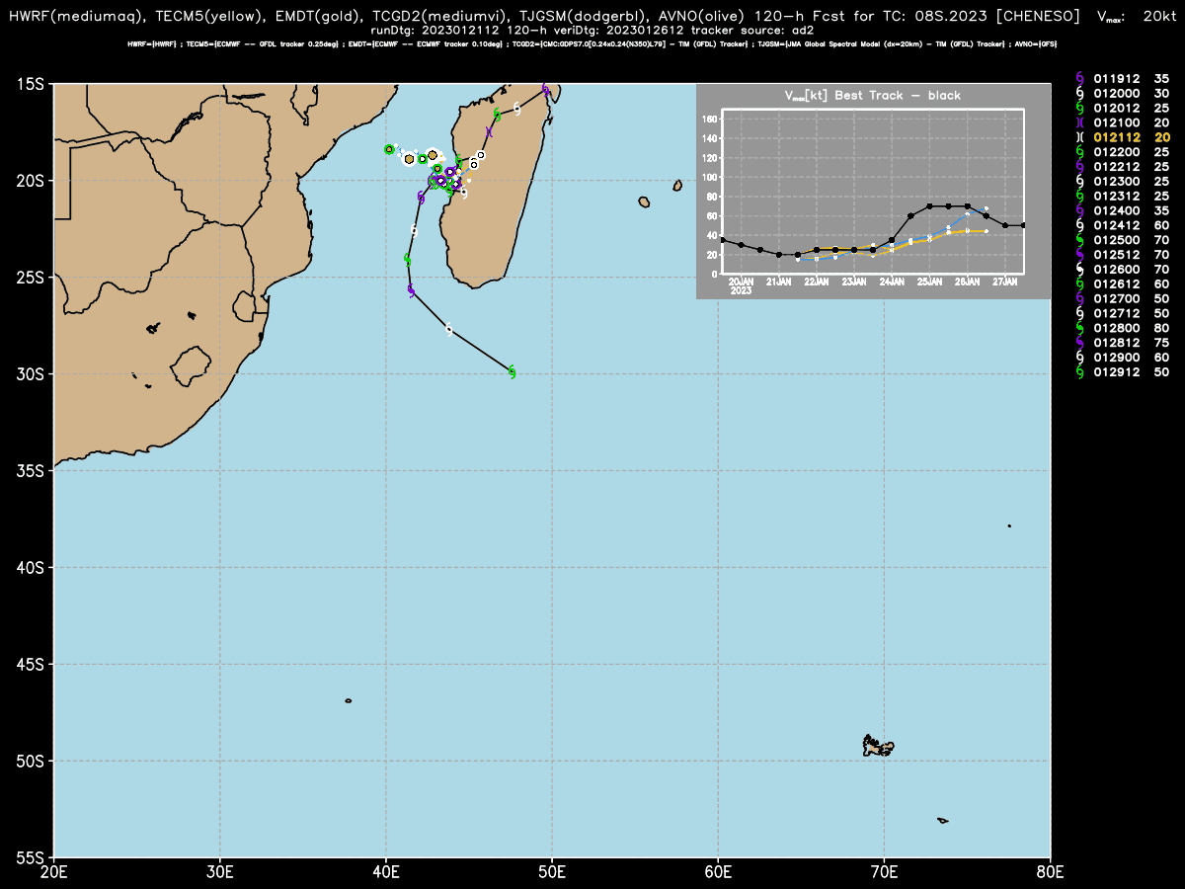Select the 25JAN label on the inset time axis
1185x889 pixels.
[x=929, y=282]
